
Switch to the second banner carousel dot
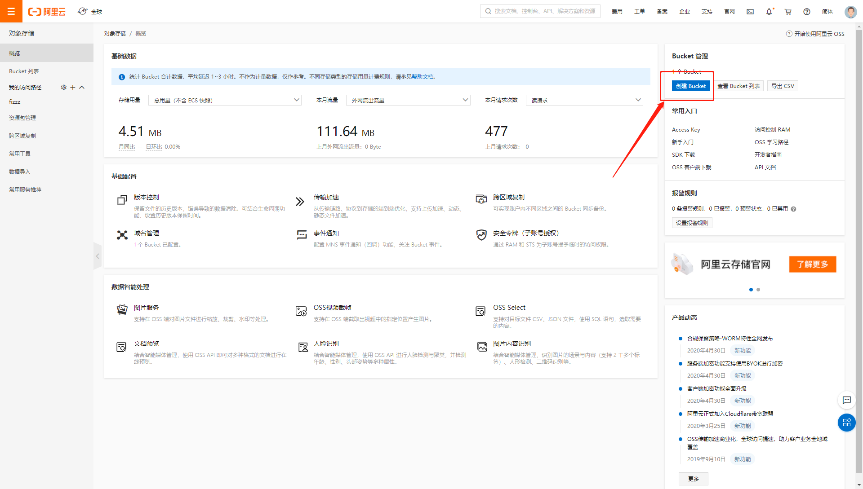(758, 290)
